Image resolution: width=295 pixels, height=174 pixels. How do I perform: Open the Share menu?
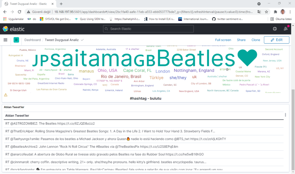(241, 40)
